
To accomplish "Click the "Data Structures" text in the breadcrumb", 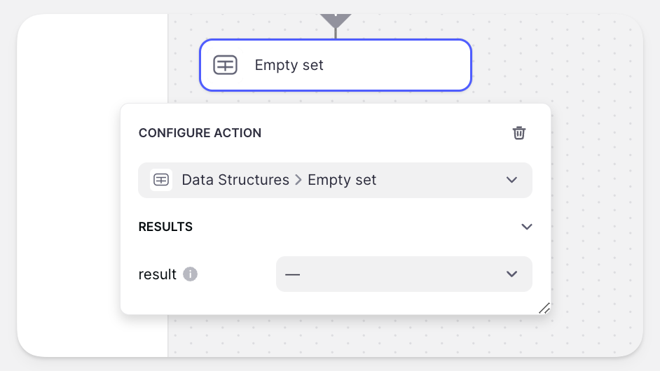I will click(x=235, y=180).
